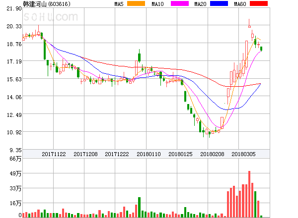Click the 9.35 price axis label
Viewport: 298px width, 218px height.
coord(15,150)
